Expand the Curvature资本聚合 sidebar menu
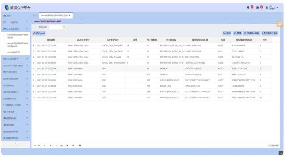The image size is (285, 157). click(x=15, y=65)
